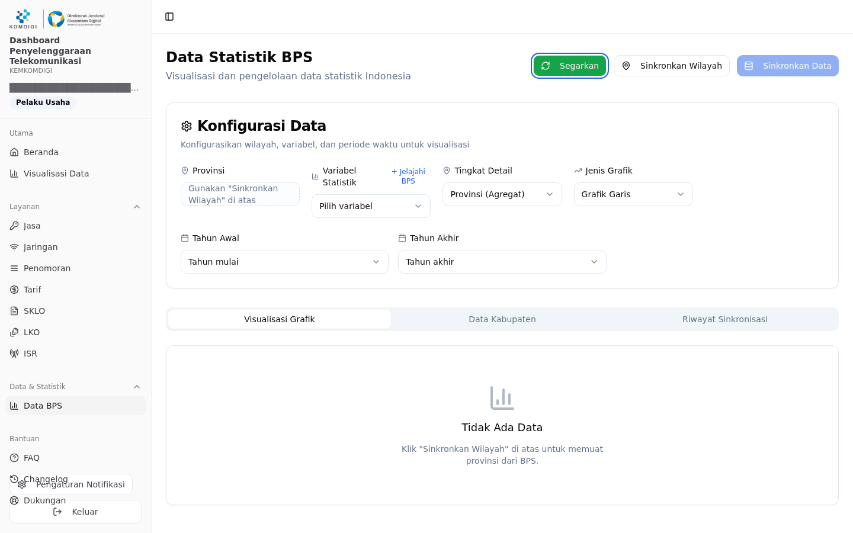Click the Provinsi placeholder field
This screenshot has height=533, width=853.
[x=240, y=194]
